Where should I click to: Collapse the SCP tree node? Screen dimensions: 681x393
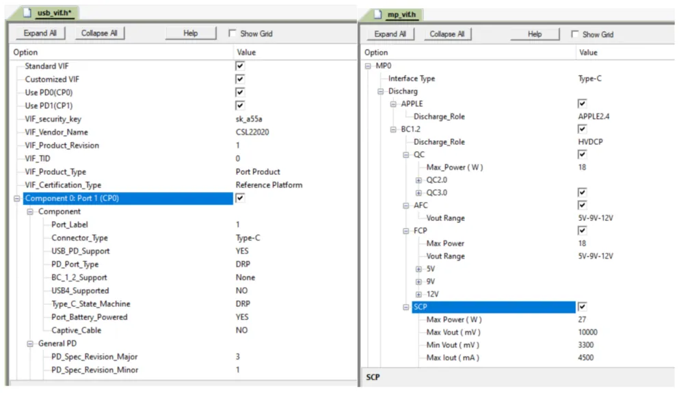tap(405, 307)
